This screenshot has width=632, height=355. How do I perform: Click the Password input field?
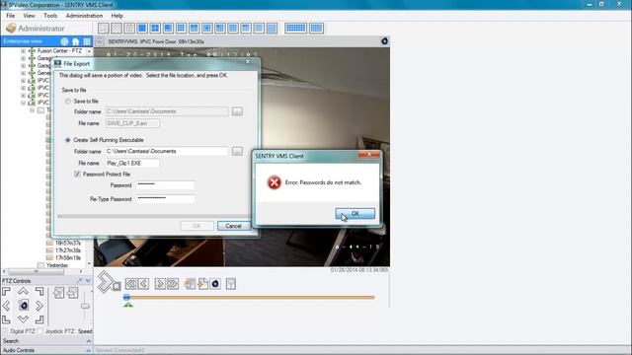(165, 185)
